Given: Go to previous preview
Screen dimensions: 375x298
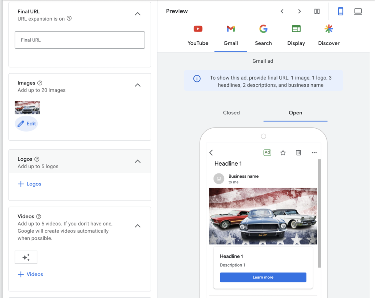Looking at the screenshot, I should pos(282,11).
